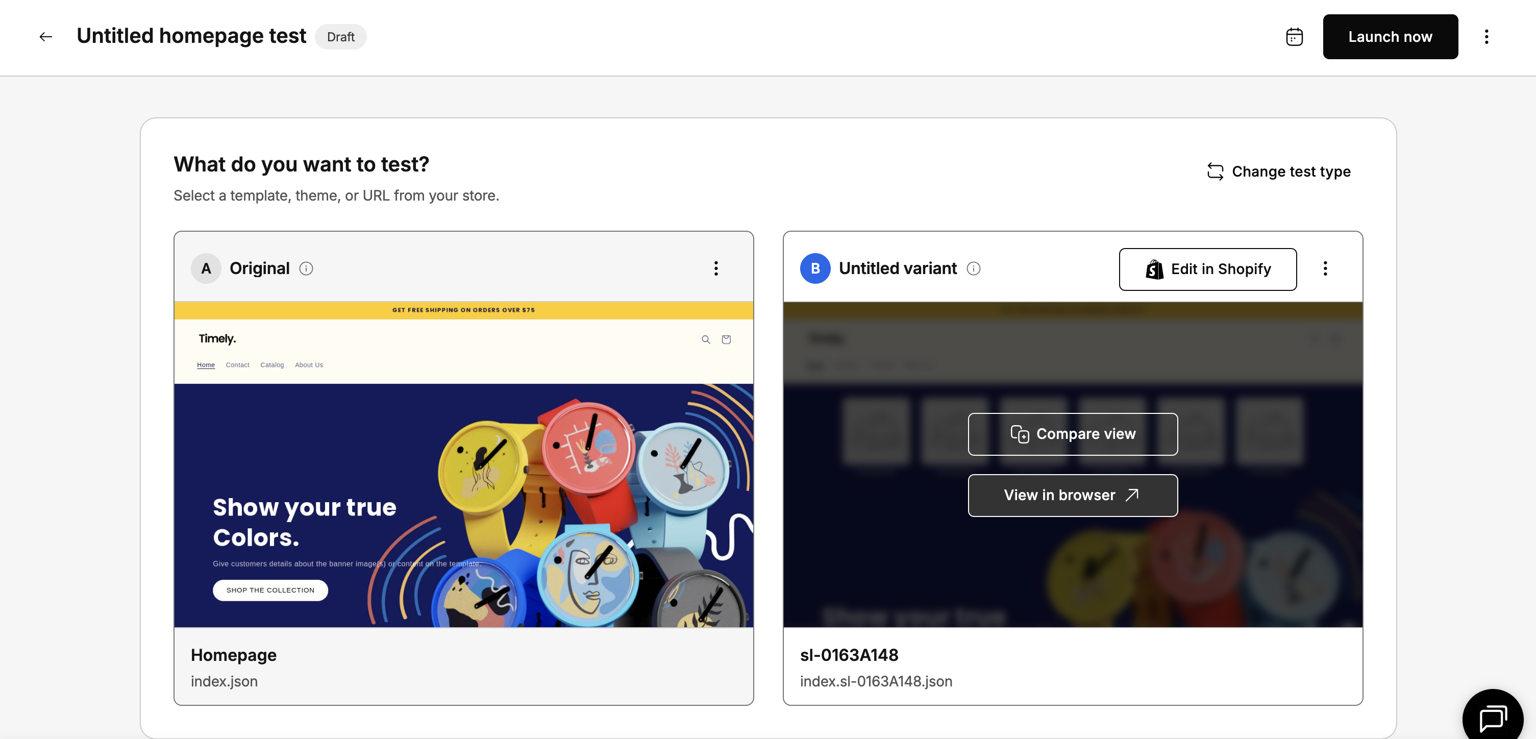Screen dimensions: 1536x739
Task: Open the Original variant three-dot menu
Action: coord(715,268)
